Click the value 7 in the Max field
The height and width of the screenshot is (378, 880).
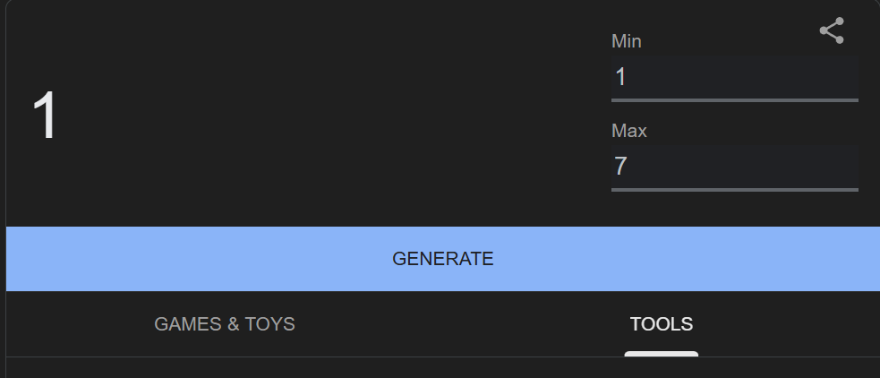click(619, 167)
